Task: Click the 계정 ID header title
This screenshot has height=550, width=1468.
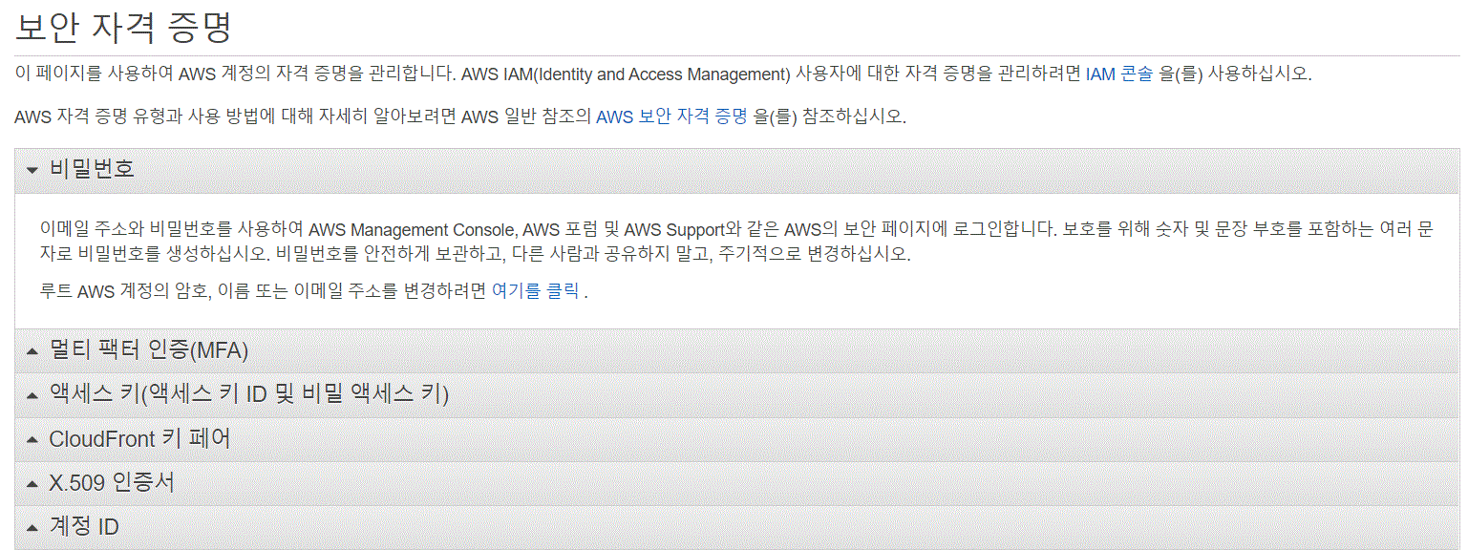Action: point(84,527)
